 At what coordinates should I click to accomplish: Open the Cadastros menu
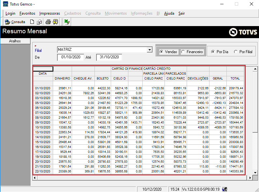point(73,13)
